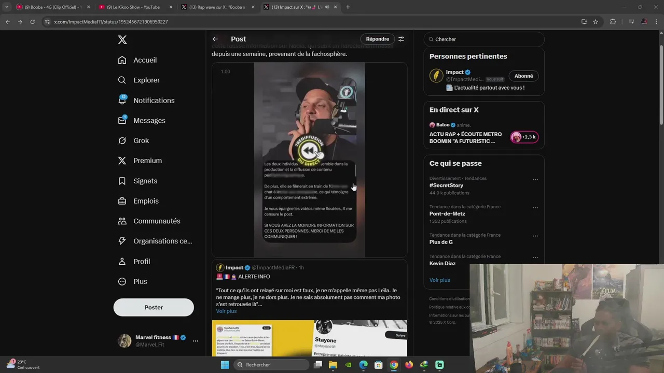Open the browser new tab button
Screen dimensions: 664x373
348,7
